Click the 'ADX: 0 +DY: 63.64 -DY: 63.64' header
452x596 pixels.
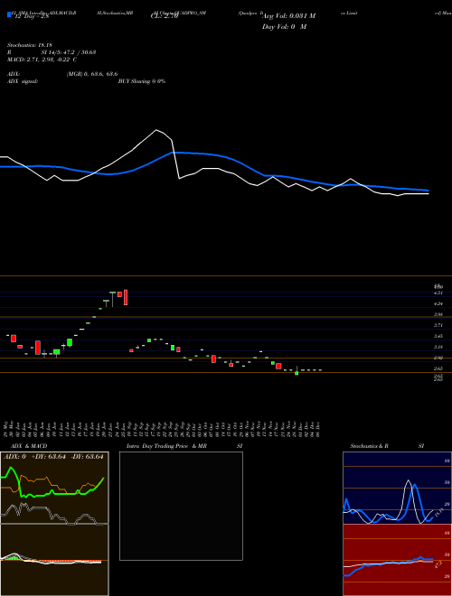point(53,457)
